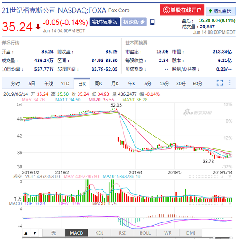
Task: Click the 市盈率 value 15.06
Action: (x=162, y=52)
